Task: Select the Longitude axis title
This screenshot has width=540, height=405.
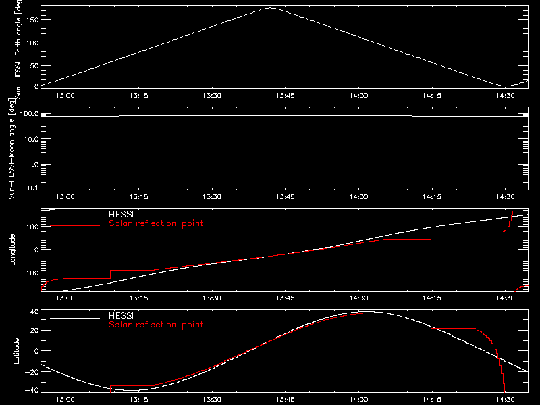Action: (12, 250)
